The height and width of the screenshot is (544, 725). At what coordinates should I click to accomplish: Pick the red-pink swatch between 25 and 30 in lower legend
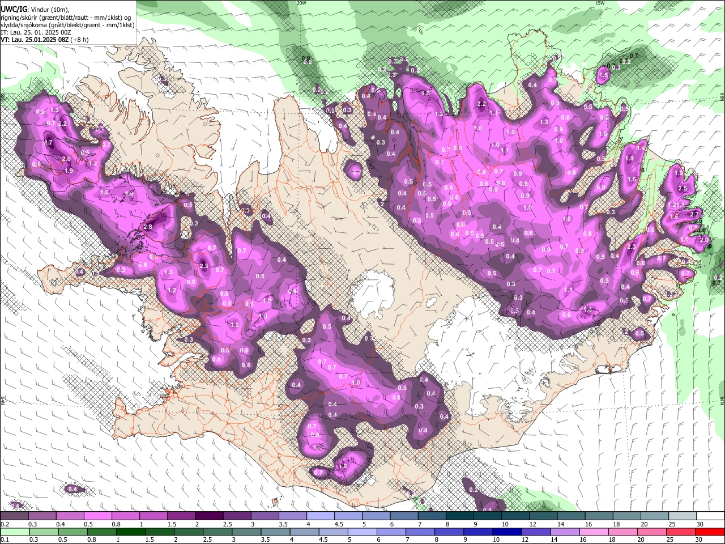point(681,532)
